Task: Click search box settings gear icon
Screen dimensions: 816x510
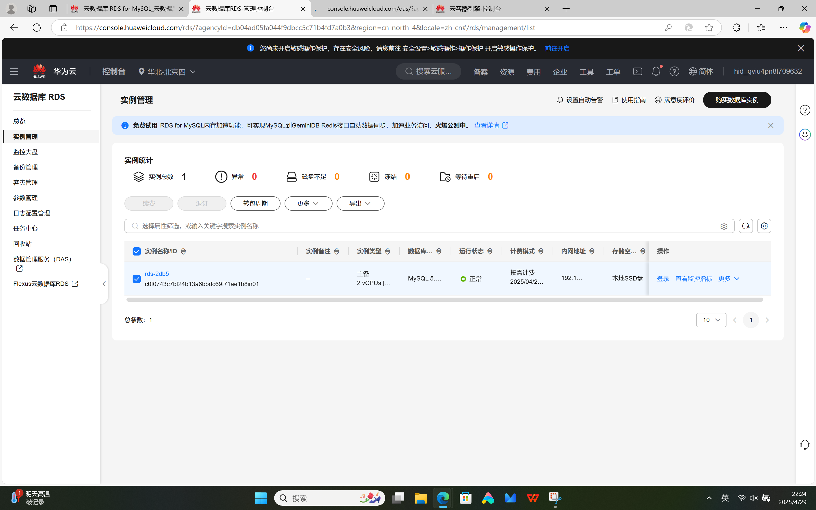Action: pos(724,226)
